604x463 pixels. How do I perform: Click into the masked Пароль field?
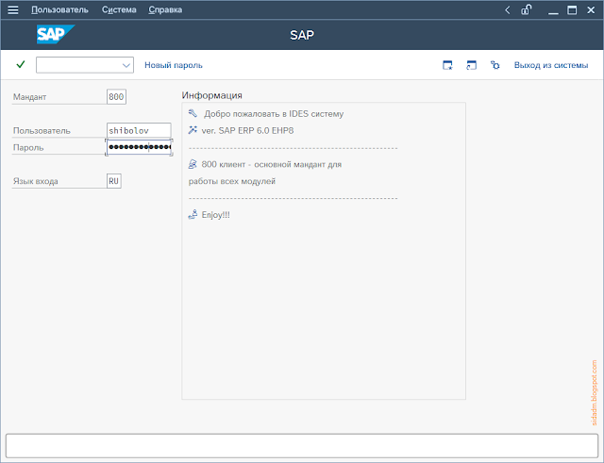(139, 147)
